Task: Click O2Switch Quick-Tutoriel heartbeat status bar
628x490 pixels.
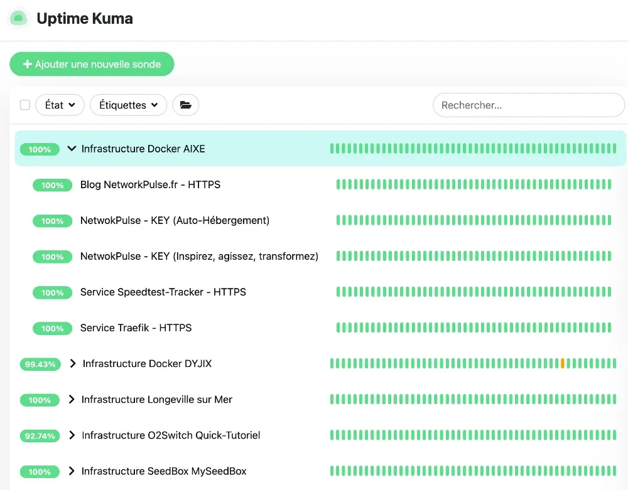Action: pos(473,435)
